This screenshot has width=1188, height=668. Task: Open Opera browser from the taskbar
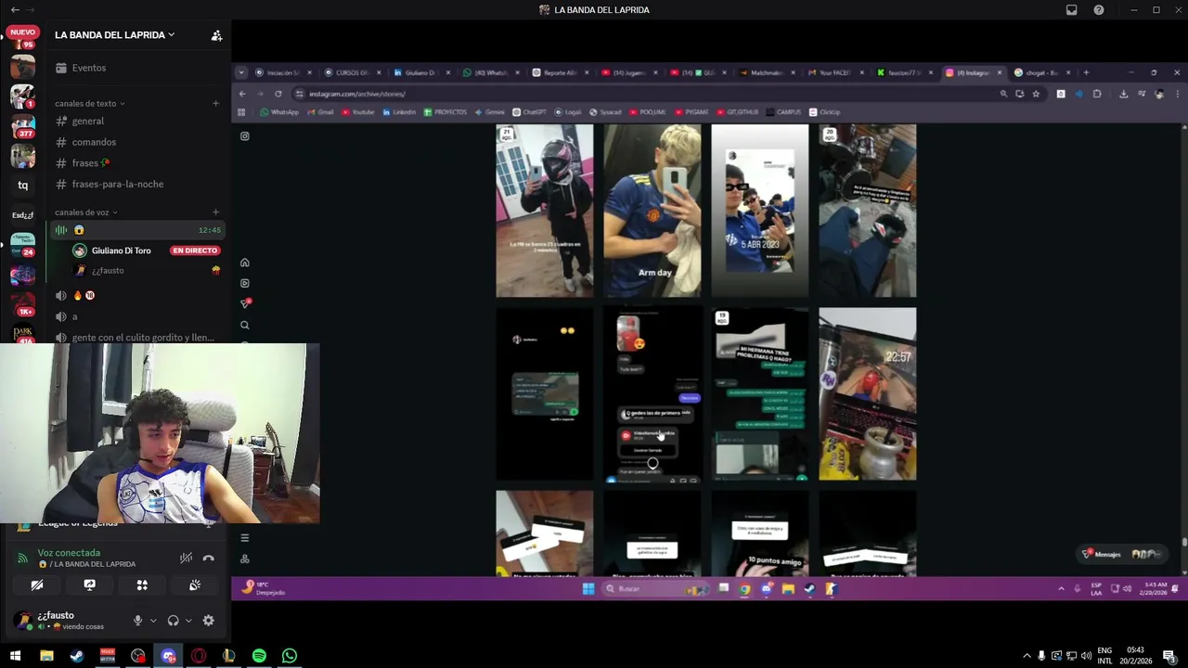click(x=199, y=656)
